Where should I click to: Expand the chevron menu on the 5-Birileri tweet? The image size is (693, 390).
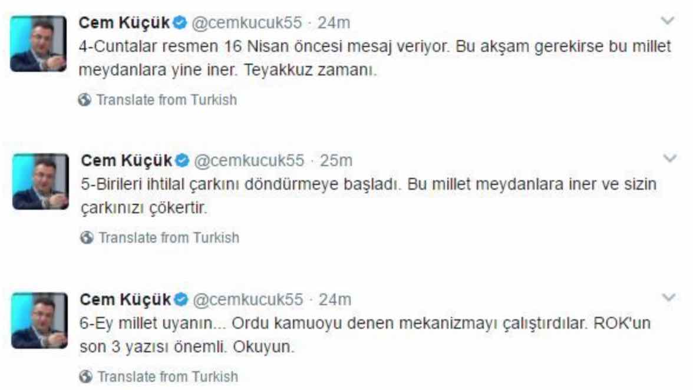pos(669,158)
